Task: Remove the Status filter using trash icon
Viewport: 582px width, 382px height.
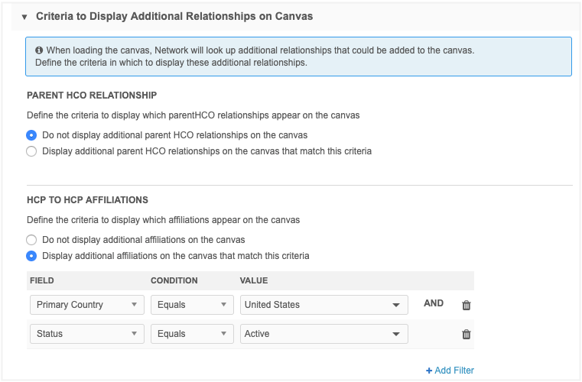Action: click(467, 334)
